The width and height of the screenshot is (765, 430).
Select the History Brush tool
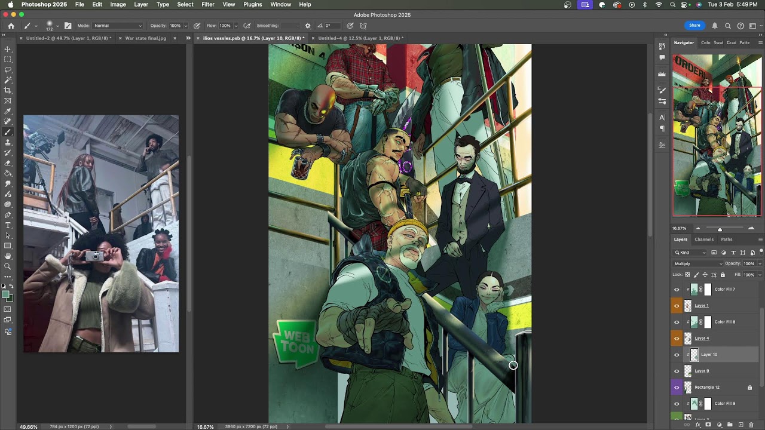coord(8,152)
